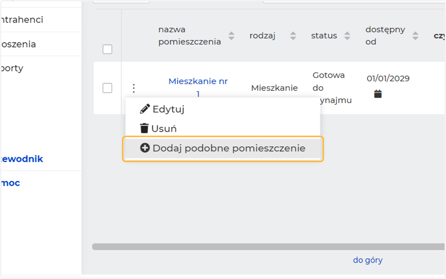Choose Edytuj from the context menu
Image resolution: width=446 pixels, height=279 pixels.
223,109
